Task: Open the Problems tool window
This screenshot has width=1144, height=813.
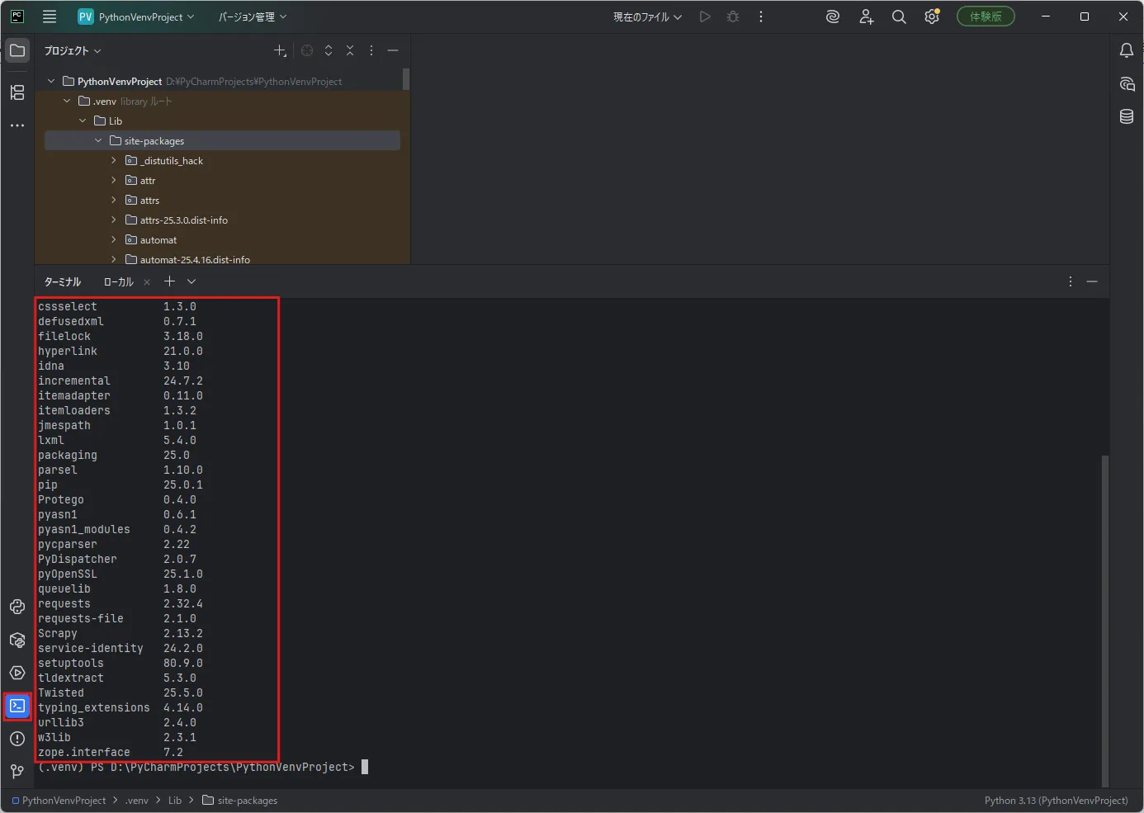Action: (17, 739)
